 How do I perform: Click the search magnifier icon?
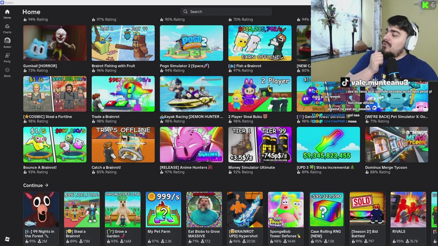(185, 12)
